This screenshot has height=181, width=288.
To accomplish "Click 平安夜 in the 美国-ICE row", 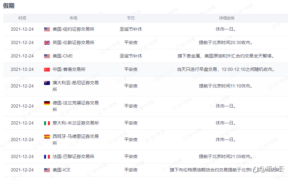I will [x=131, y=170].
